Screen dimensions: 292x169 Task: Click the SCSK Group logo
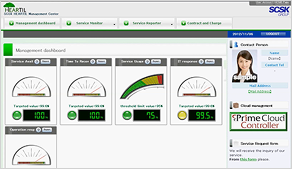[x=279, y=10]
